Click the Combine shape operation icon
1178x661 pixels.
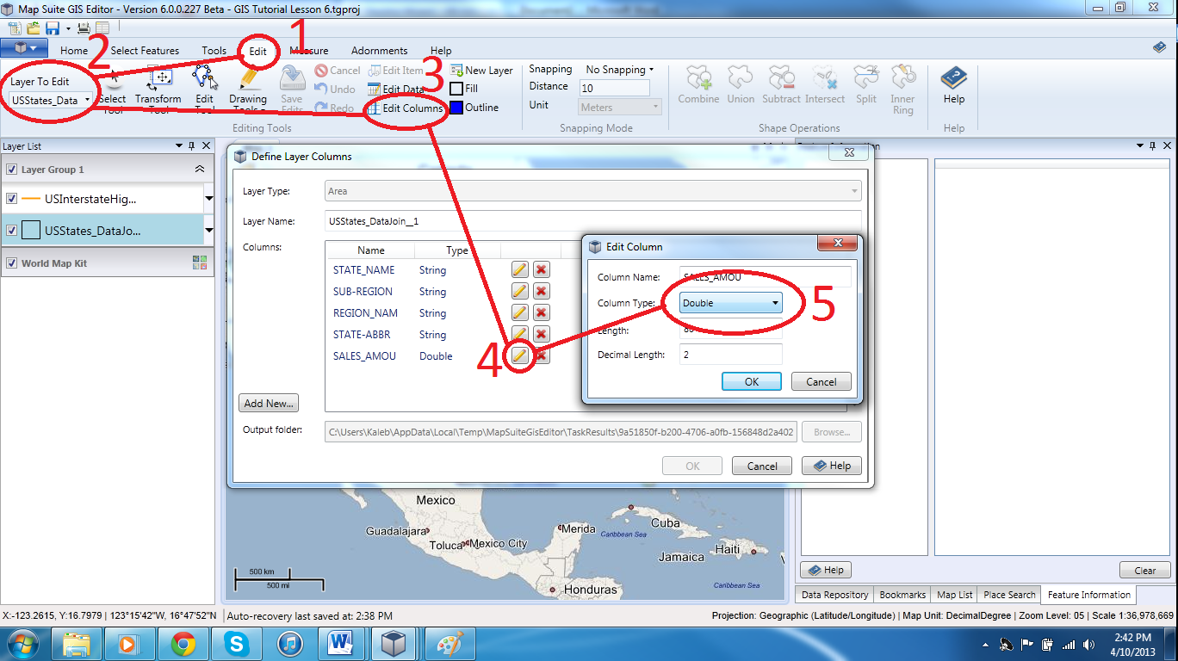[x=697, y=79]
